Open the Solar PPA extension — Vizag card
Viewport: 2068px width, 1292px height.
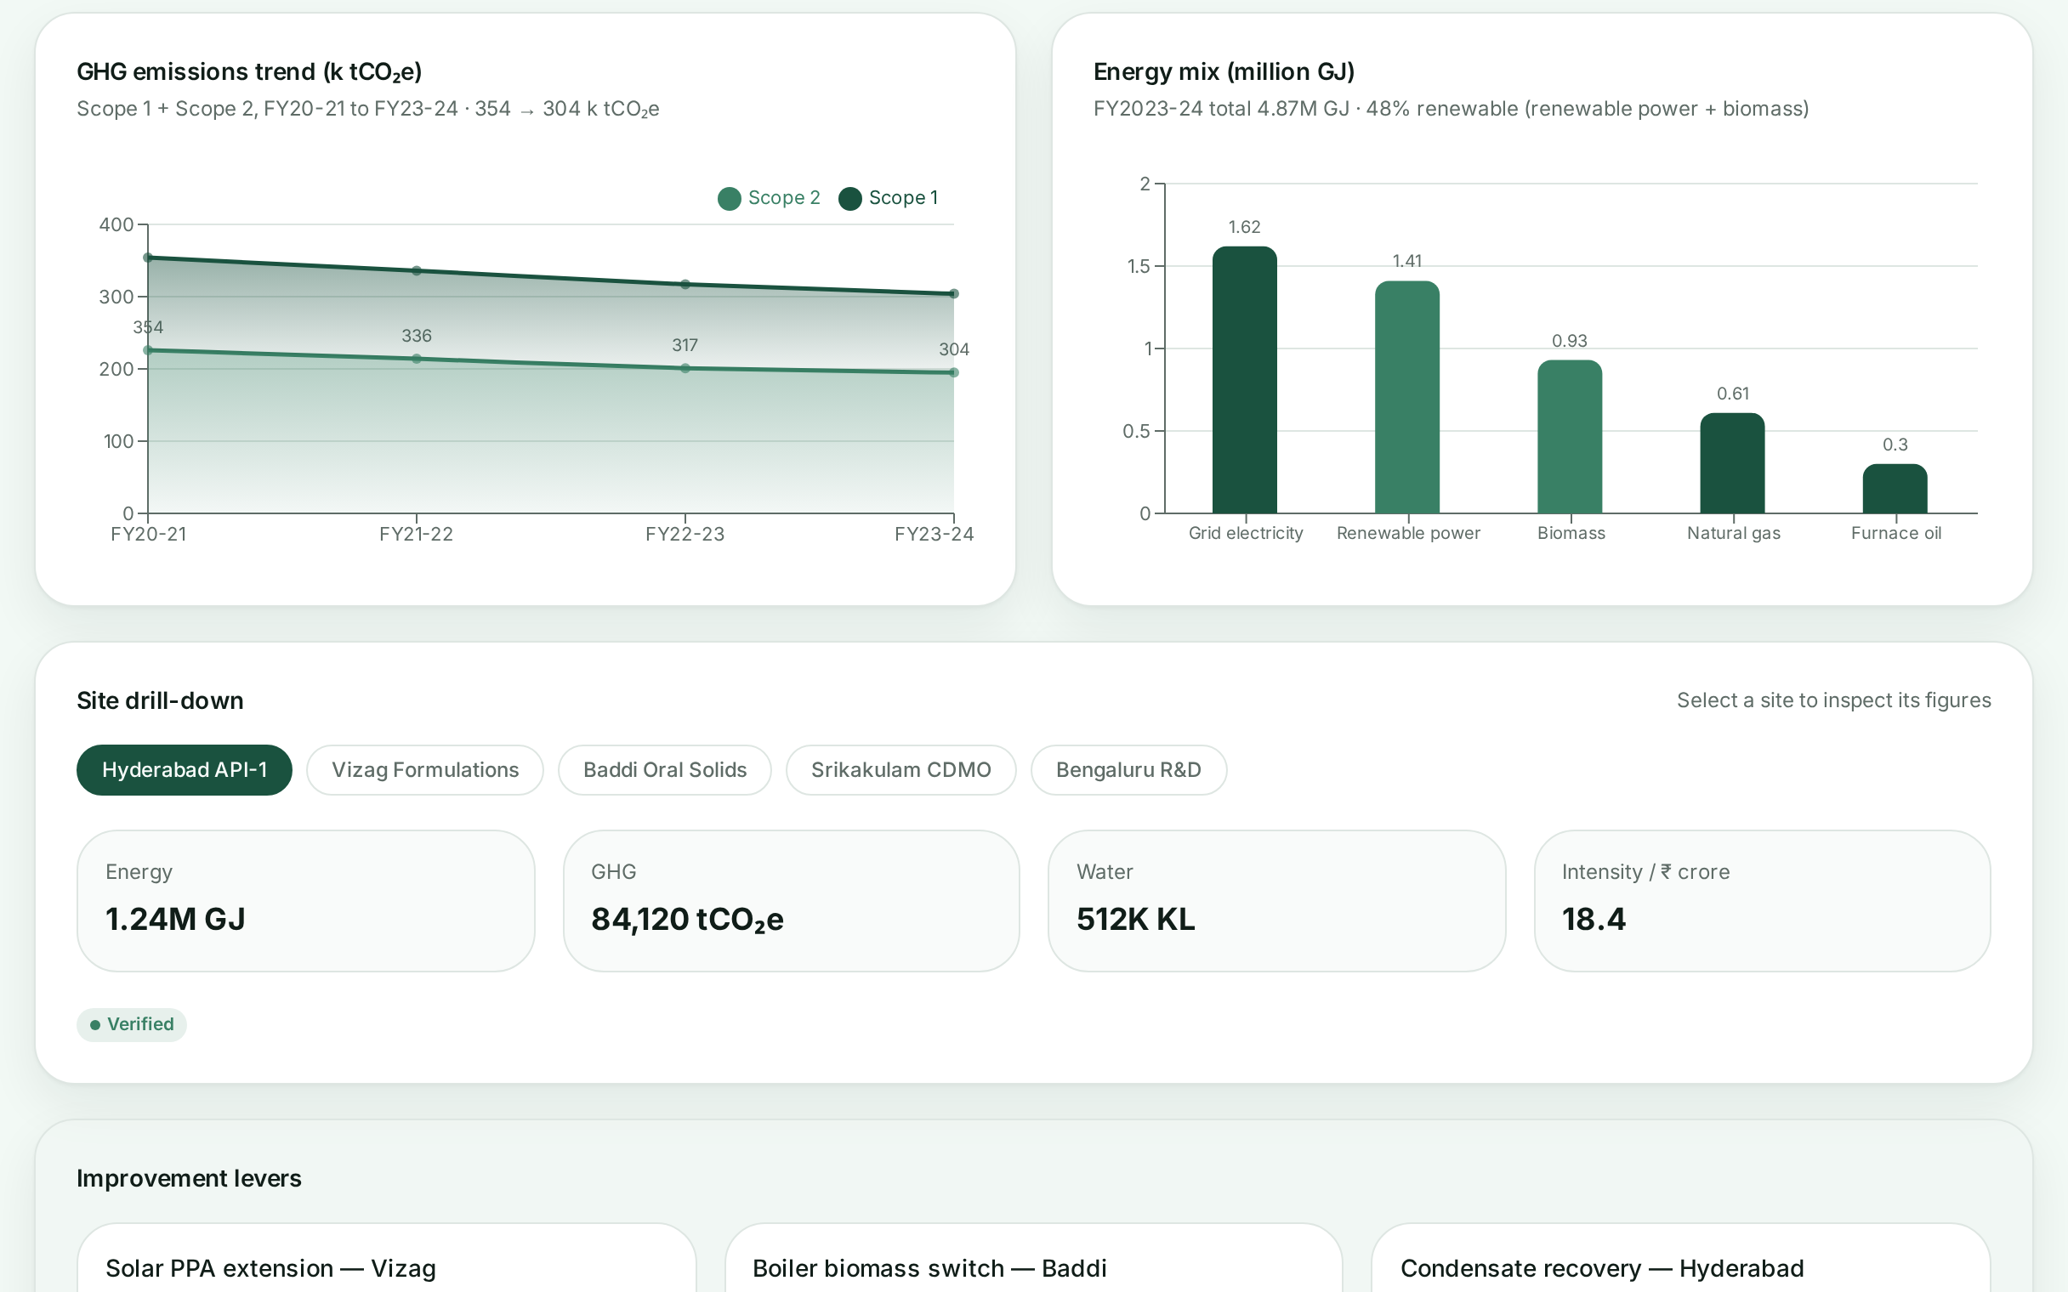[x=386, y=1258]
